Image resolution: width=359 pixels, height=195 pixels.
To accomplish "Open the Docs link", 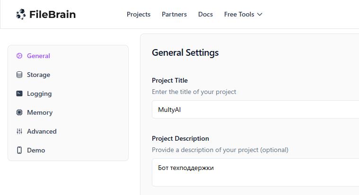I will tap(205, 15).
